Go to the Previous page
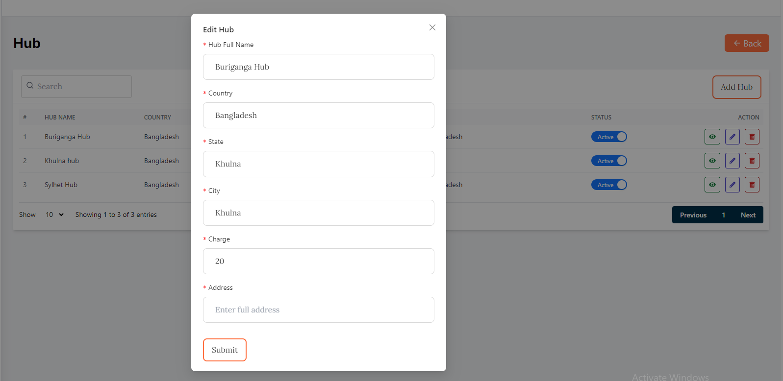The image size is (783, 381). tap(693, 215)
